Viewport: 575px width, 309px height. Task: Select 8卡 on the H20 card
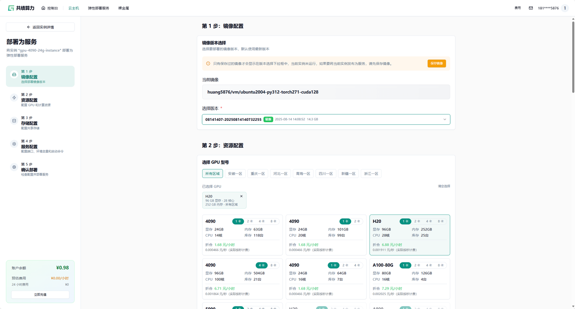[441, 221]
